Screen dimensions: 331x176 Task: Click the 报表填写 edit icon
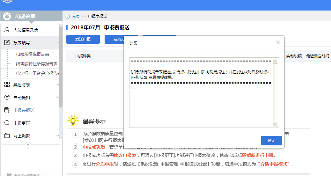pyautogui.click(x=7, y=42)
